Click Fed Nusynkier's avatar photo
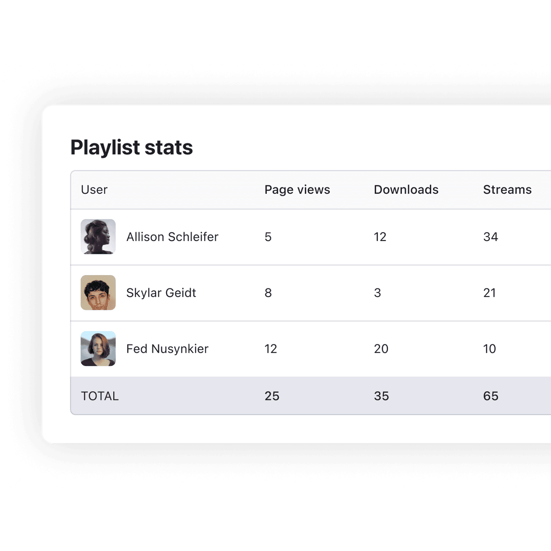 pyautogui.click(x=98, y=349)
